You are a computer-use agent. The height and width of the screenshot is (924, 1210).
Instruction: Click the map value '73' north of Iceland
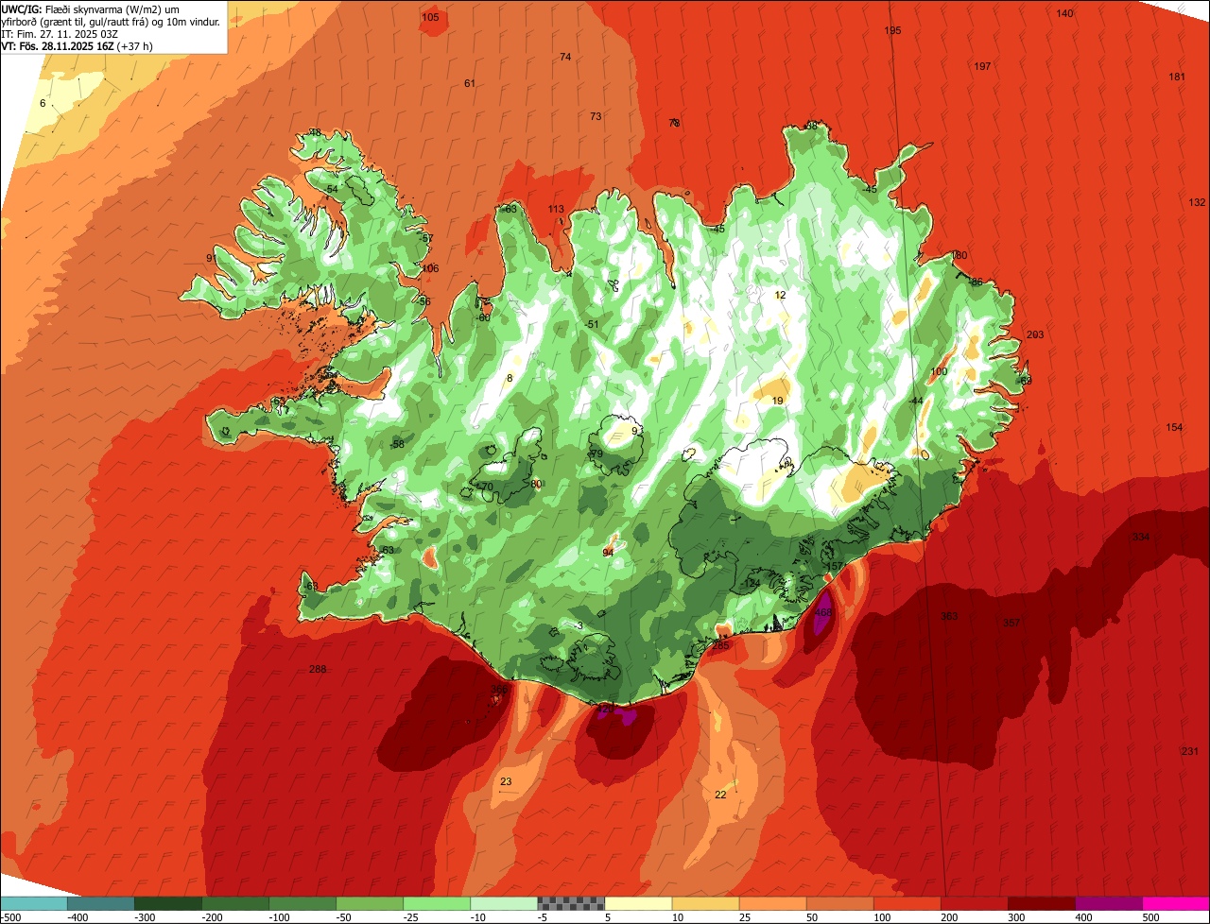[596, 116]
